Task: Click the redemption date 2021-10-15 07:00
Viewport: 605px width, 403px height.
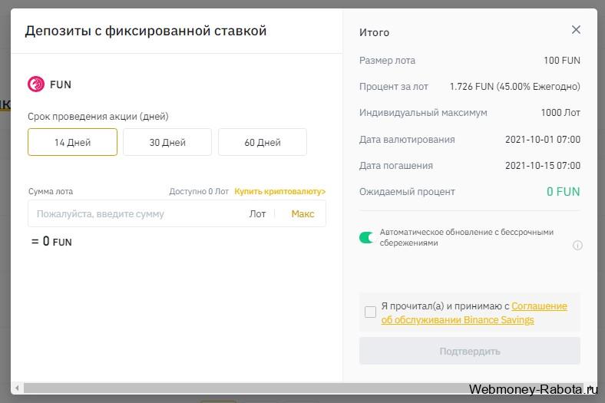Action: coord(543,166)
